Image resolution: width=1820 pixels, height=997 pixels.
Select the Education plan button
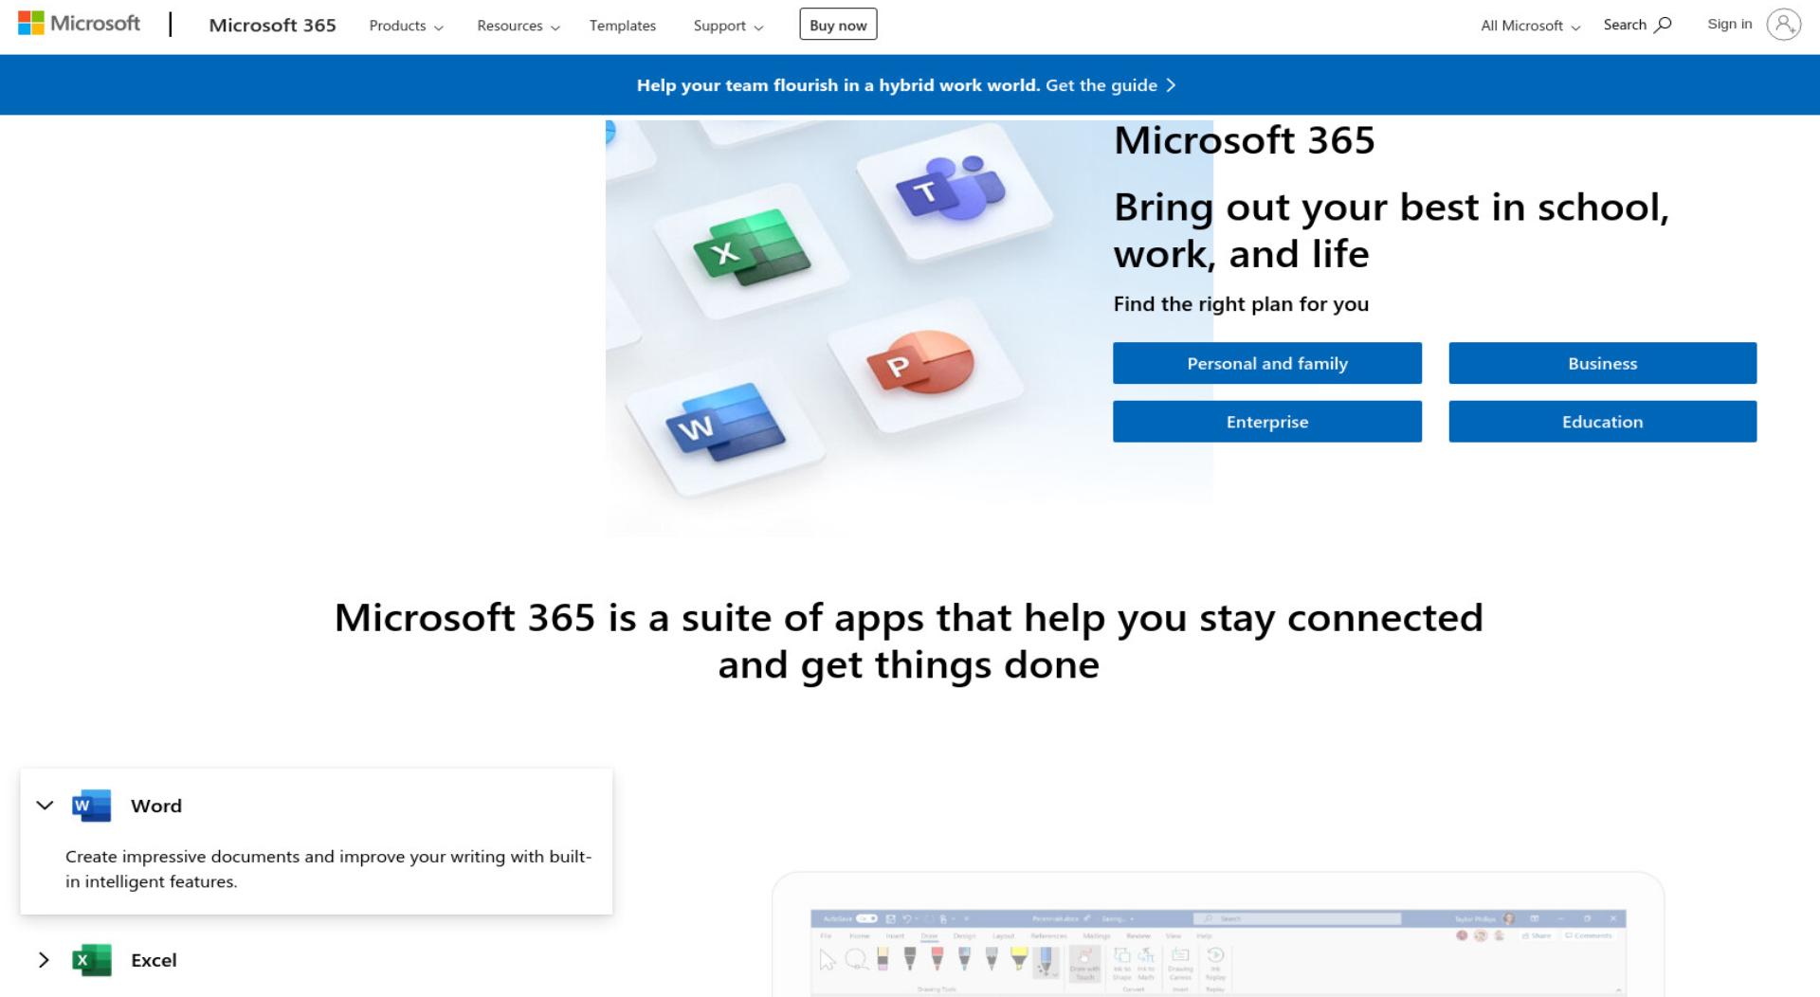point(1602,422)
